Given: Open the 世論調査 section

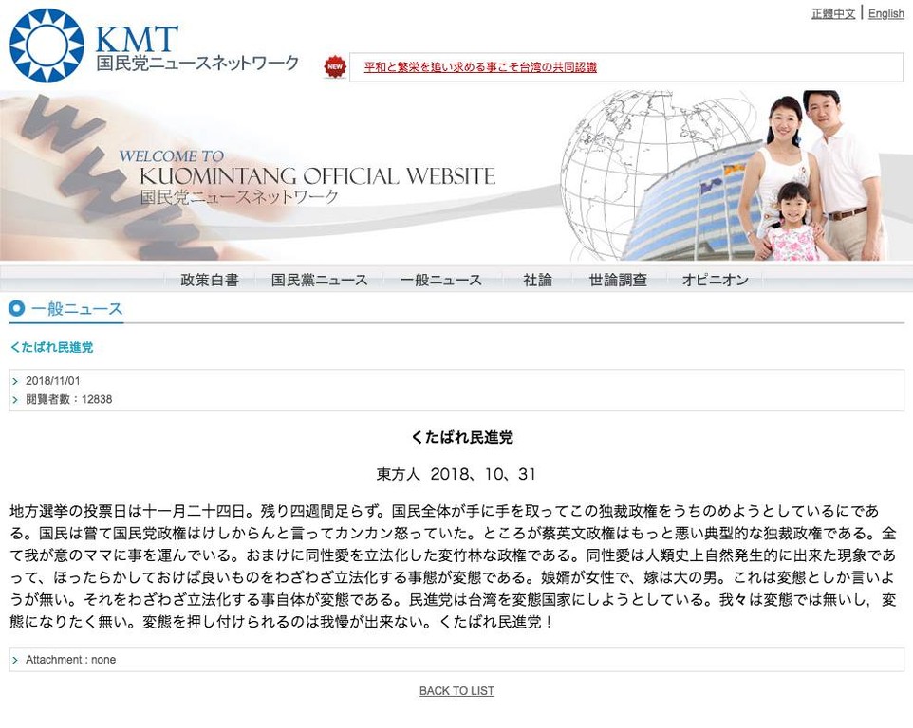Looking at the screenshot, I should point(618,280).
